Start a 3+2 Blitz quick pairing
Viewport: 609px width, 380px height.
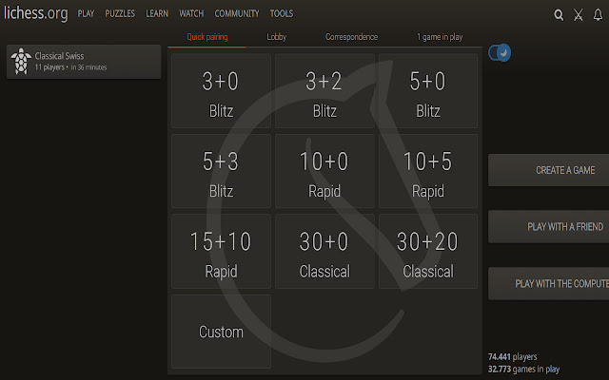tap(324, 91)
